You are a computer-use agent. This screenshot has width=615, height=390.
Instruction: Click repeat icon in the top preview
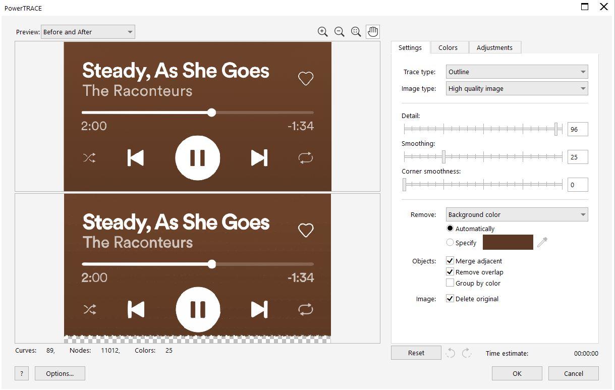point(306,158)
